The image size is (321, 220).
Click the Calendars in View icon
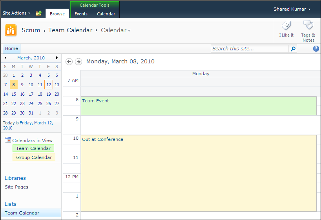point(8,140)
